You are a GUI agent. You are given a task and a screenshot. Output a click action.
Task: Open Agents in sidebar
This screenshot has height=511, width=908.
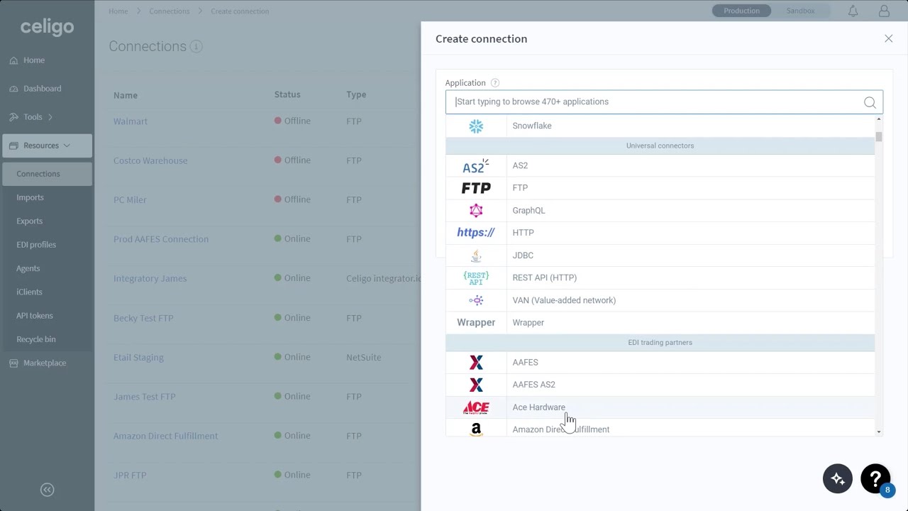28,268
